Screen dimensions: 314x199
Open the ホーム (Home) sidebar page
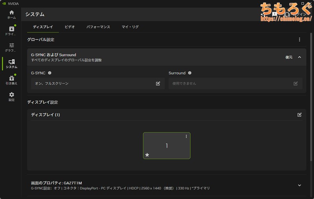[11, 15]
